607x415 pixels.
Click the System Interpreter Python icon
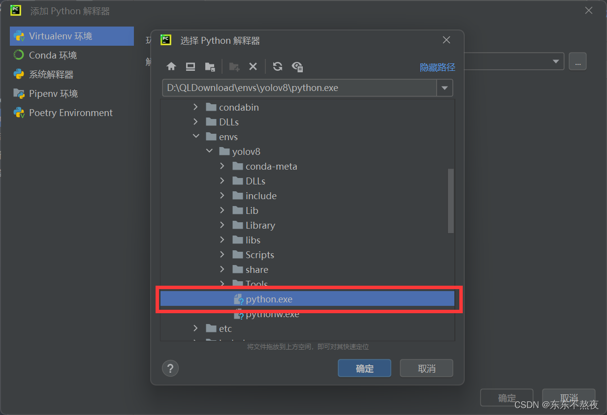[19, 74]
